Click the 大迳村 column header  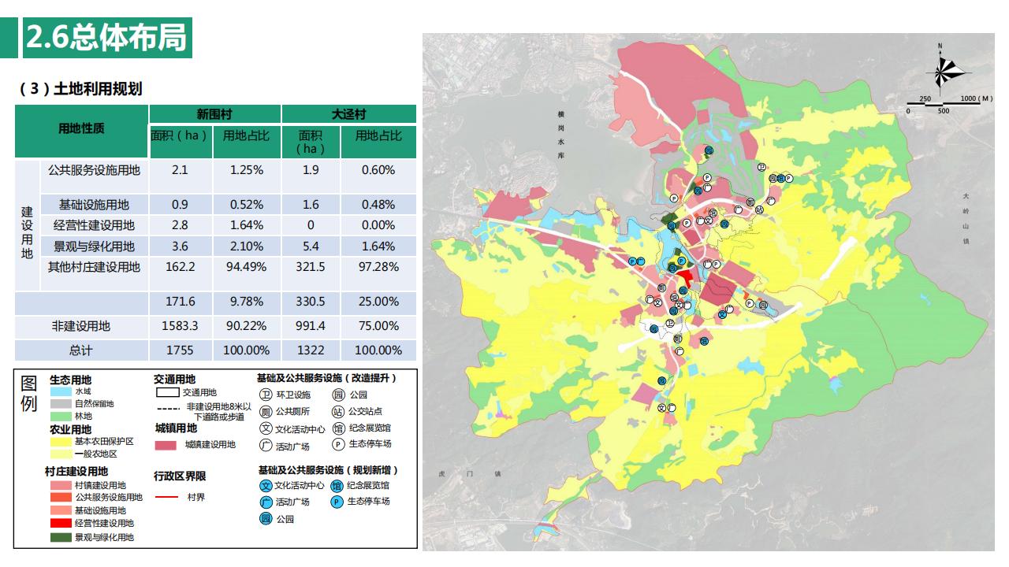point(348,114)
